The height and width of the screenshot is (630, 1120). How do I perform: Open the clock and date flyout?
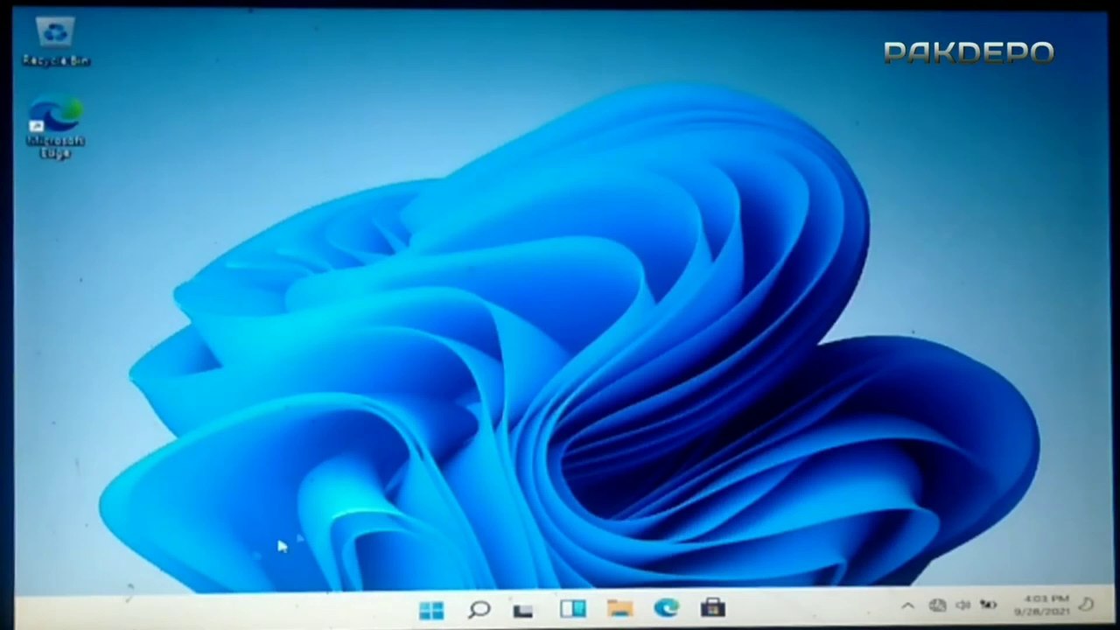(x=1040, y=605)
